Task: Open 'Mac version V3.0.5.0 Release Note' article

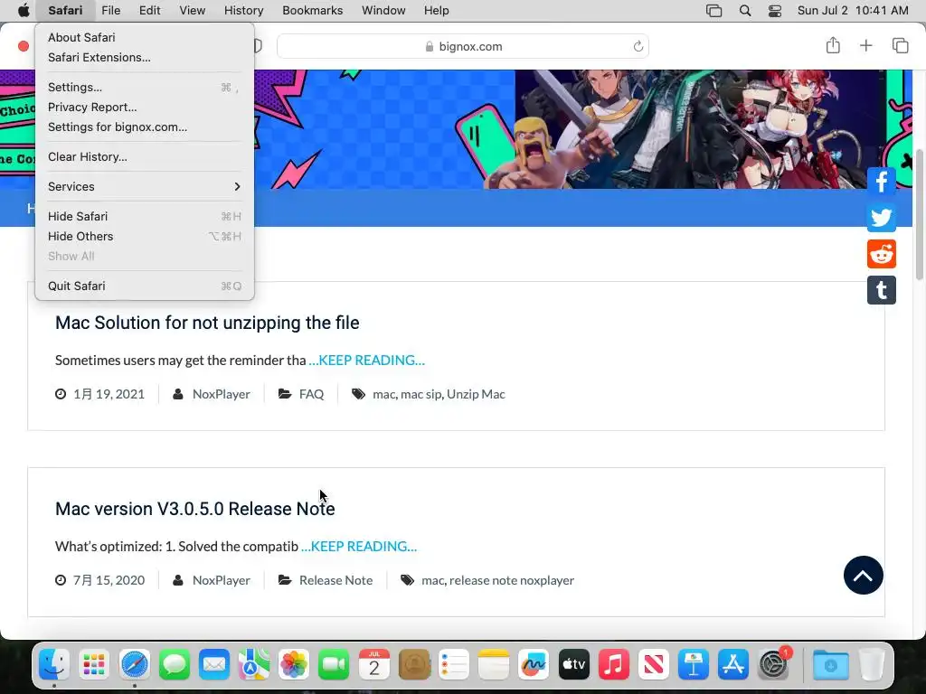Action: pos(195,509)
